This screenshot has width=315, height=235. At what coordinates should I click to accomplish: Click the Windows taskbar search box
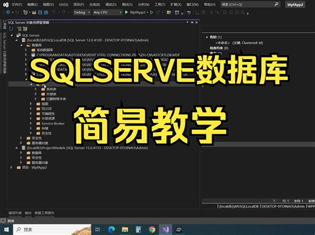[x=52, y=230]
